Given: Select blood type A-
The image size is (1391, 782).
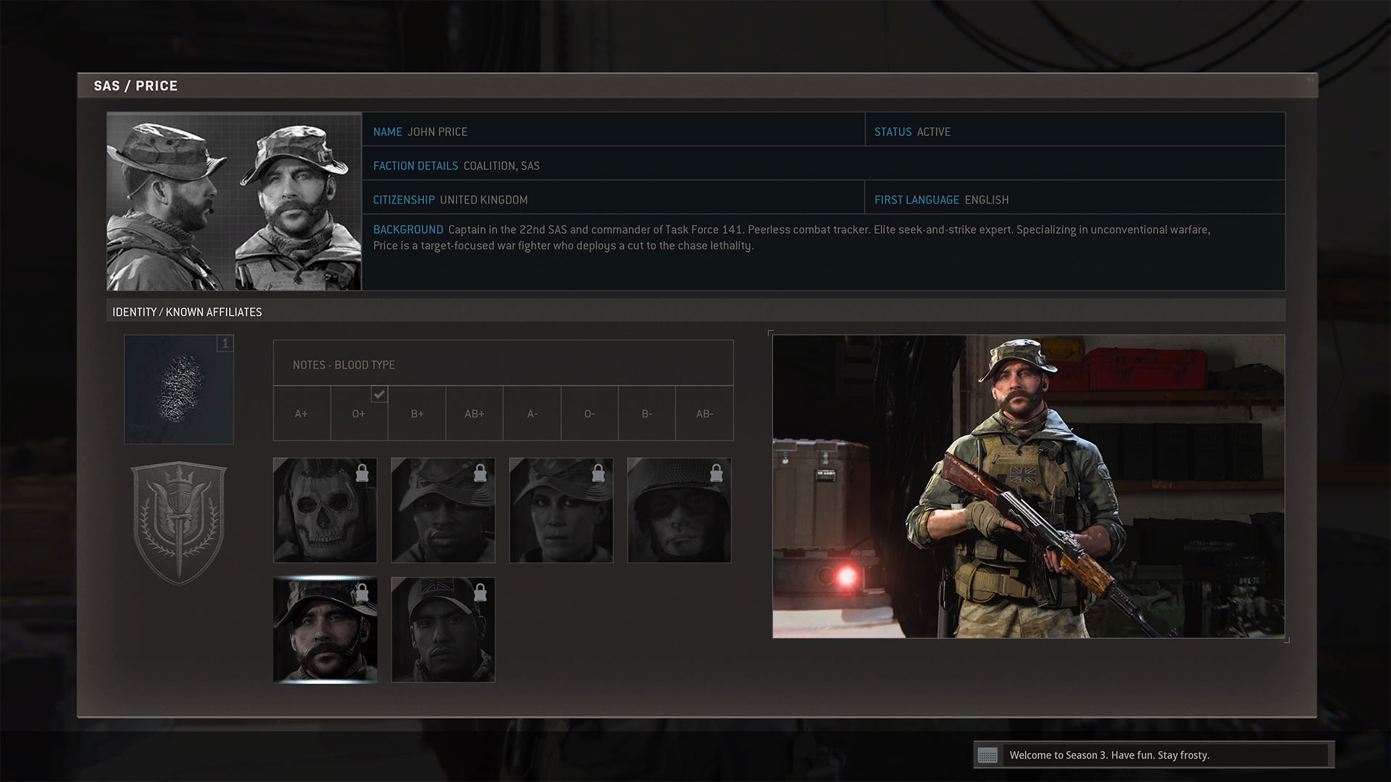Looking at the screenshot, I should point(532,413).
